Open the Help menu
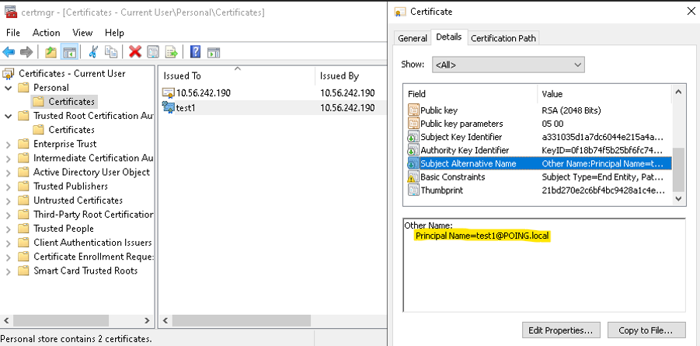700x346 pixels. (114, 33)
